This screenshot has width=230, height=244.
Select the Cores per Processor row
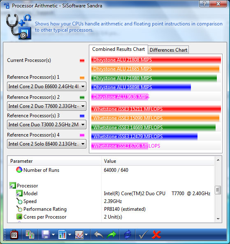[x=111, y=217]
